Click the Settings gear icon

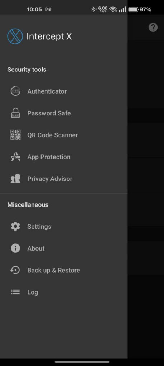[x=15, y=226]
